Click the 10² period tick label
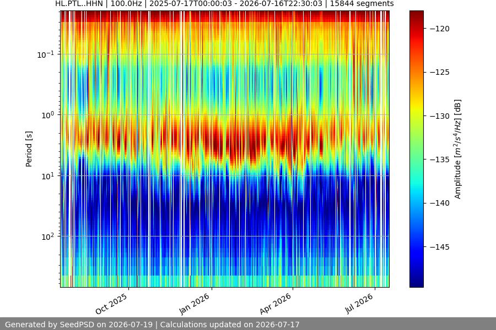 48,237
